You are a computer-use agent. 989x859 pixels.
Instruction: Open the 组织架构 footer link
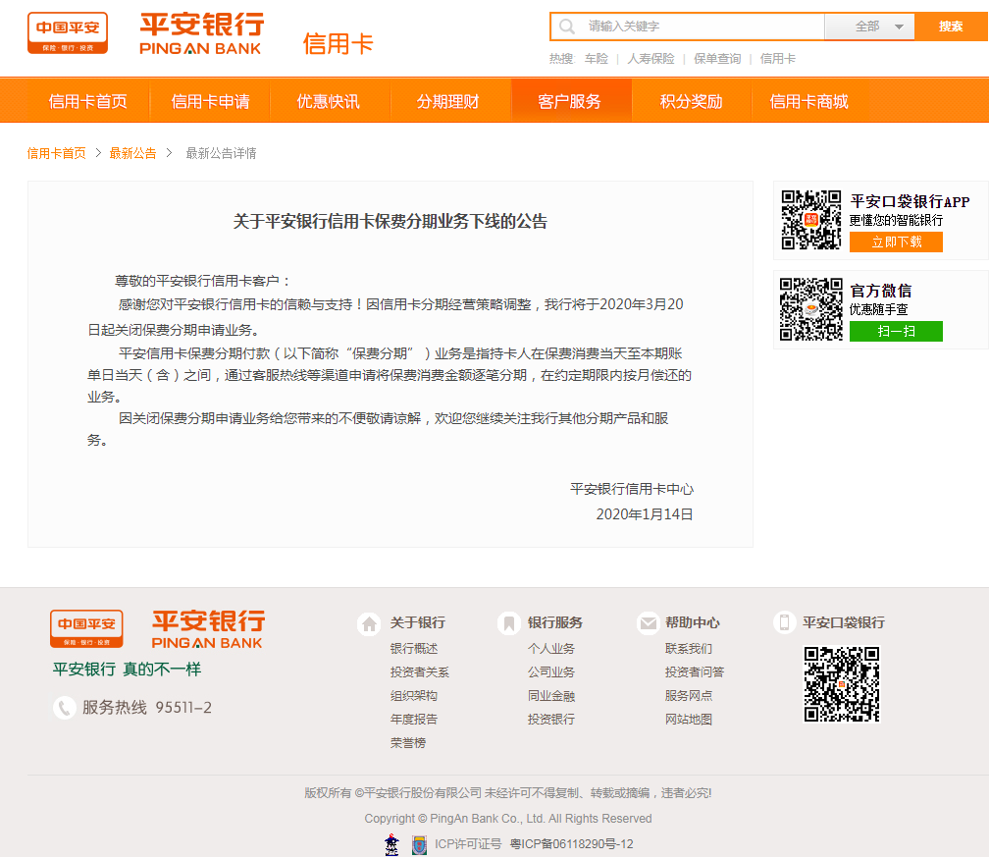pos(414,695)
